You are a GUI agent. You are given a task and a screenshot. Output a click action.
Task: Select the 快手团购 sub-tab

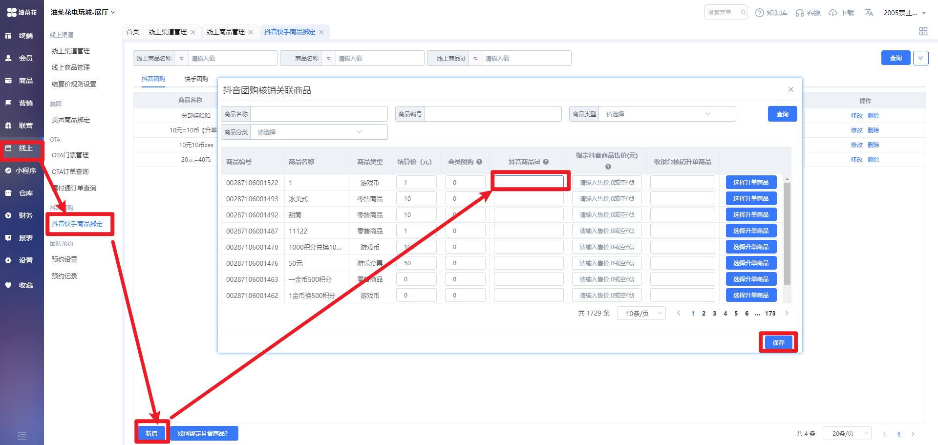196,79
